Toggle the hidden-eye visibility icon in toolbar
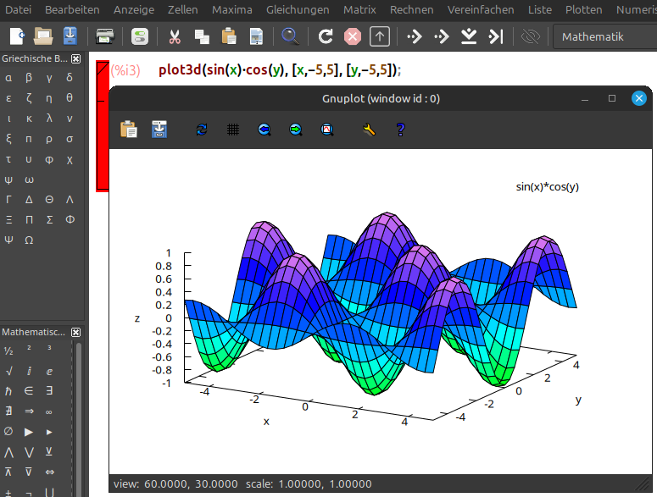 531,36
